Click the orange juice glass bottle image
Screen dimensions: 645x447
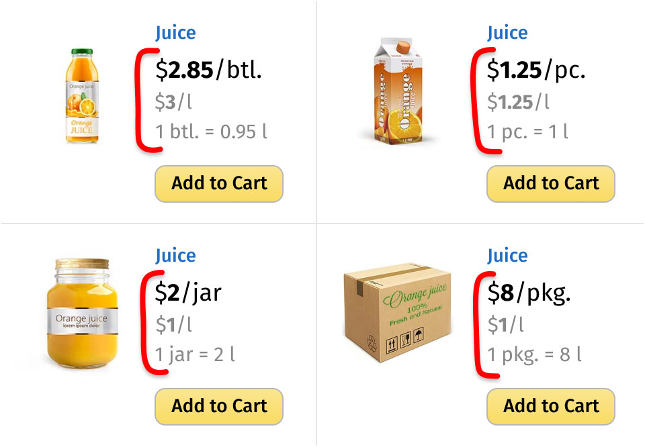82,96
